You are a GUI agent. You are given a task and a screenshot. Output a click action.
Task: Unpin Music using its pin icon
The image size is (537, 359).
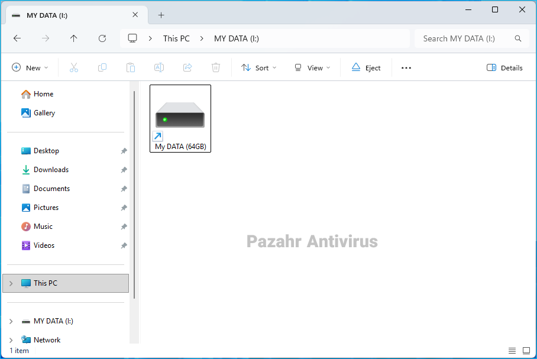point(124,227)
